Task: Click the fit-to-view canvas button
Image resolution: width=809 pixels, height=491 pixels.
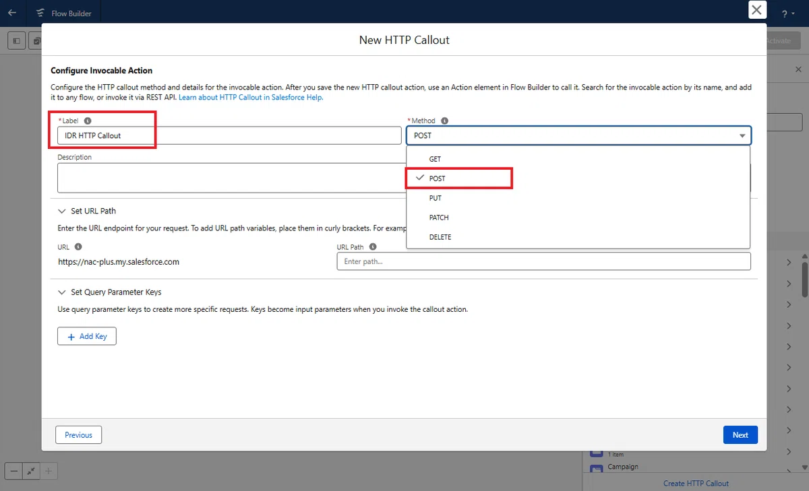Action: (x=31, y=471)
